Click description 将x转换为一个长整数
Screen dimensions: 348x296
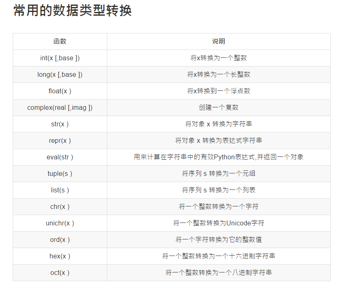click(219, 75)
